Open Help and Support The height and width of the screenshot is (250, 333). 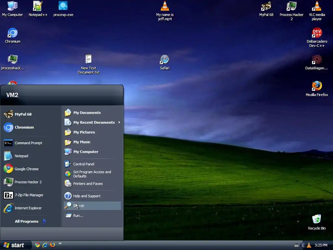click(93, 196)
